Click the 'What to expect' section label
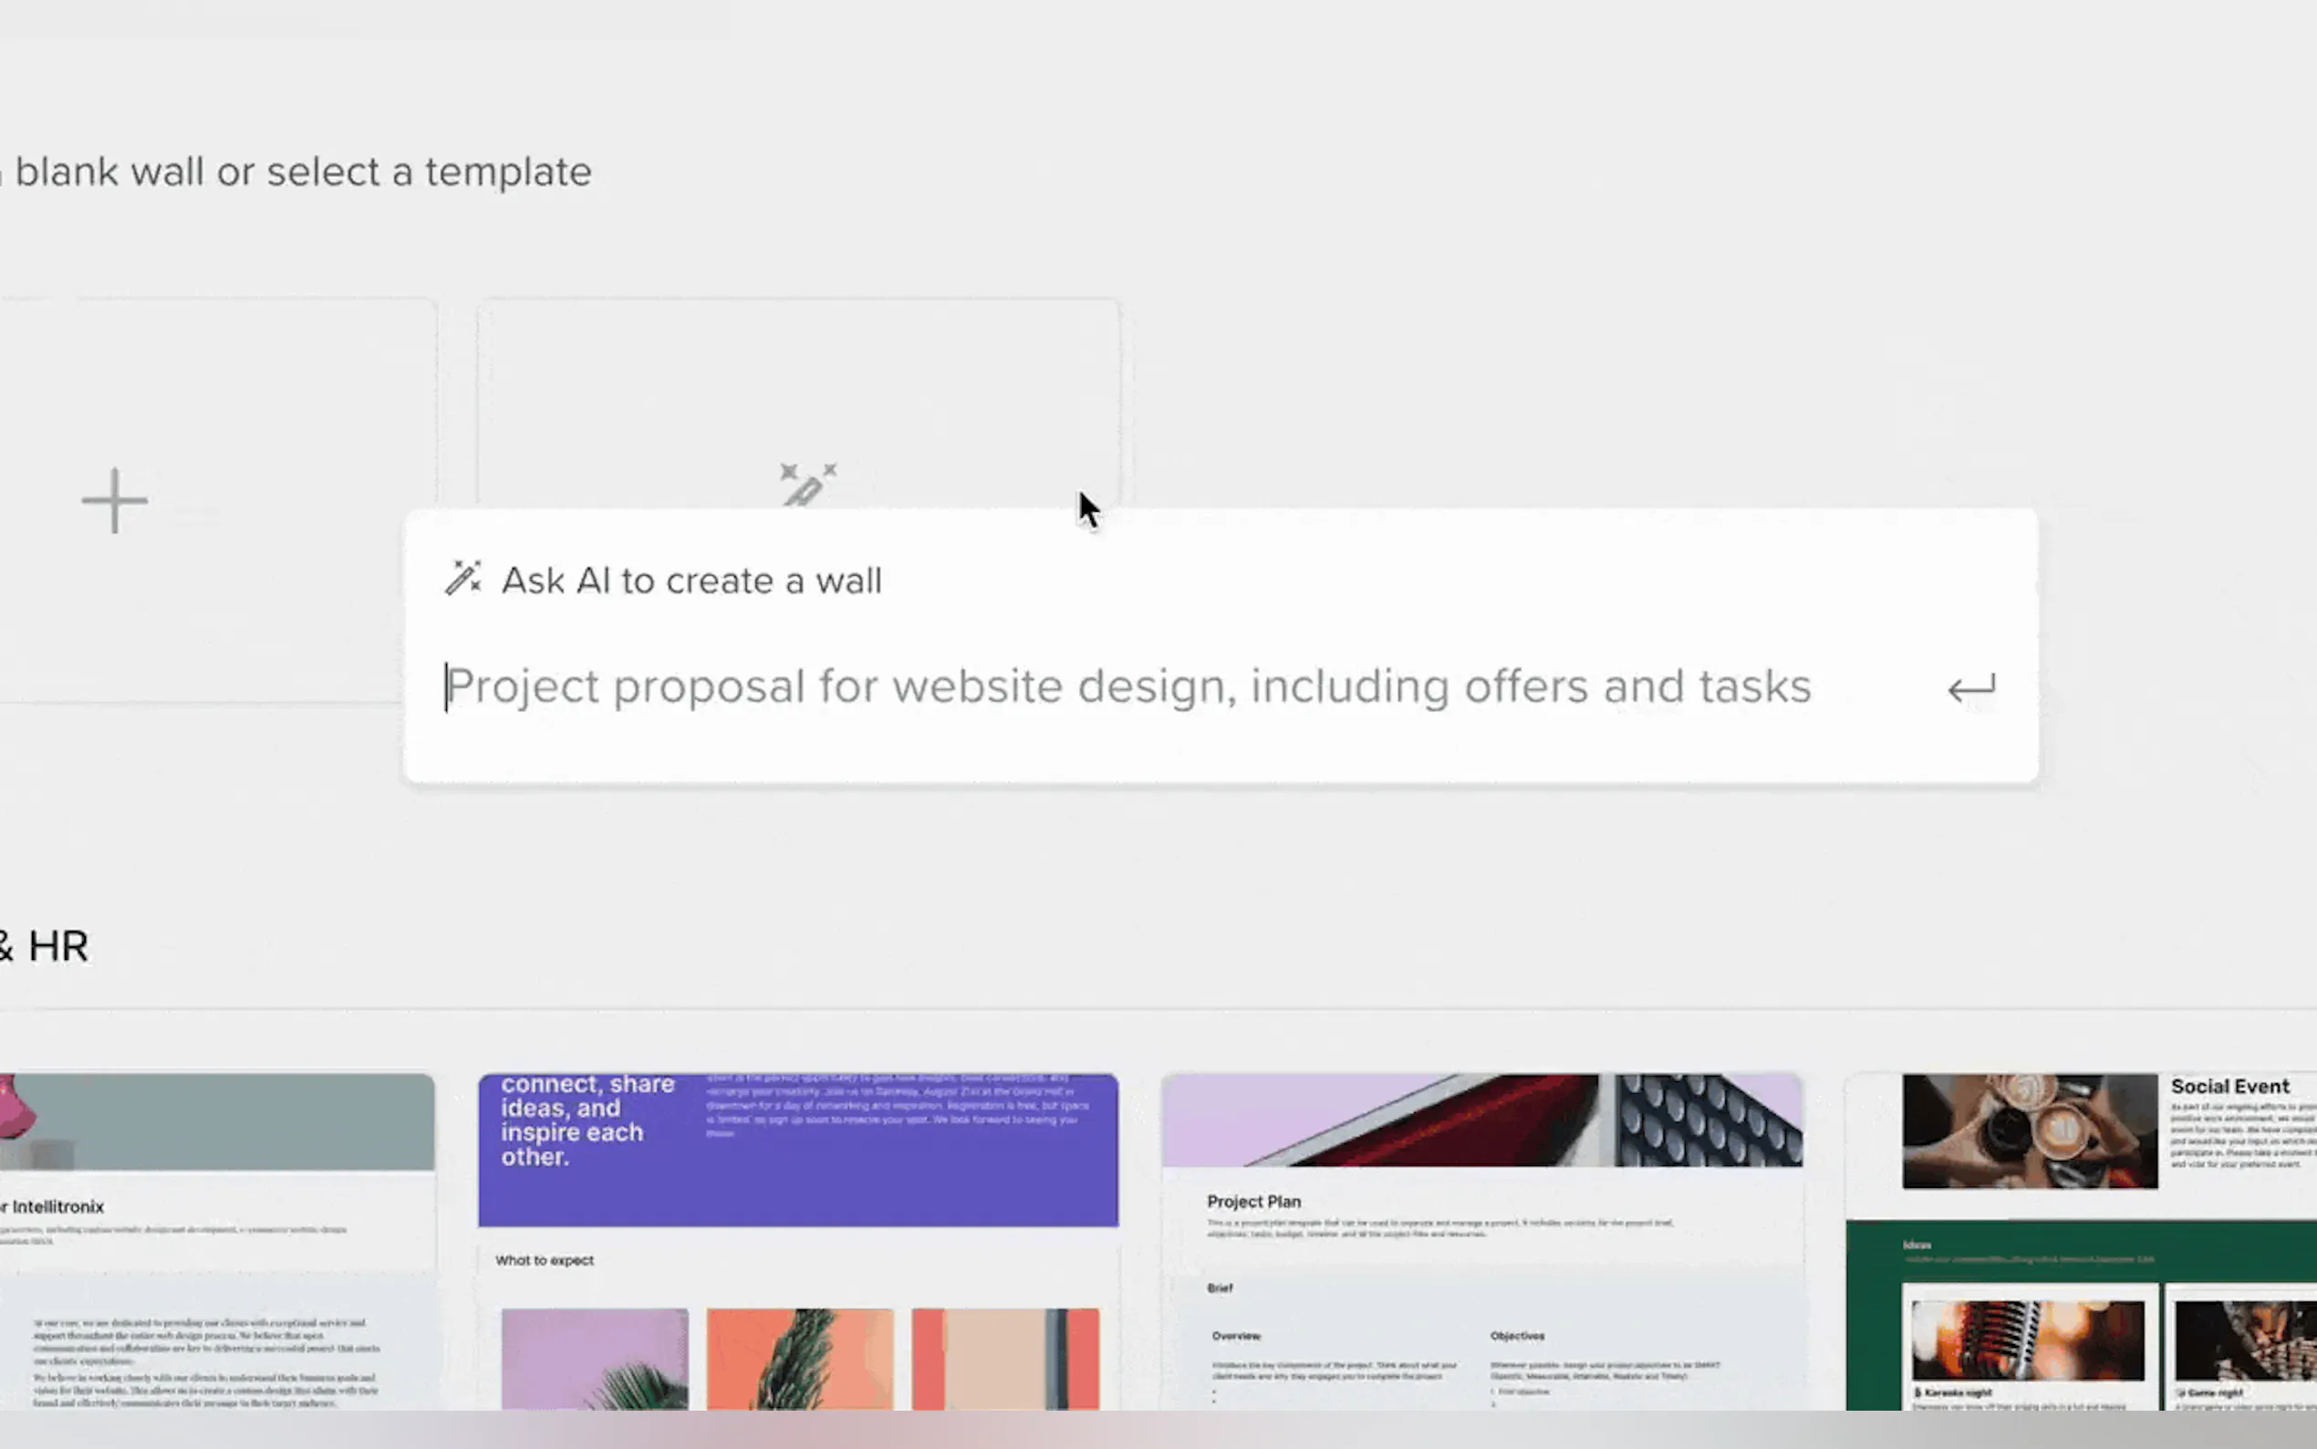2317x1449 pixels. 544,1260
